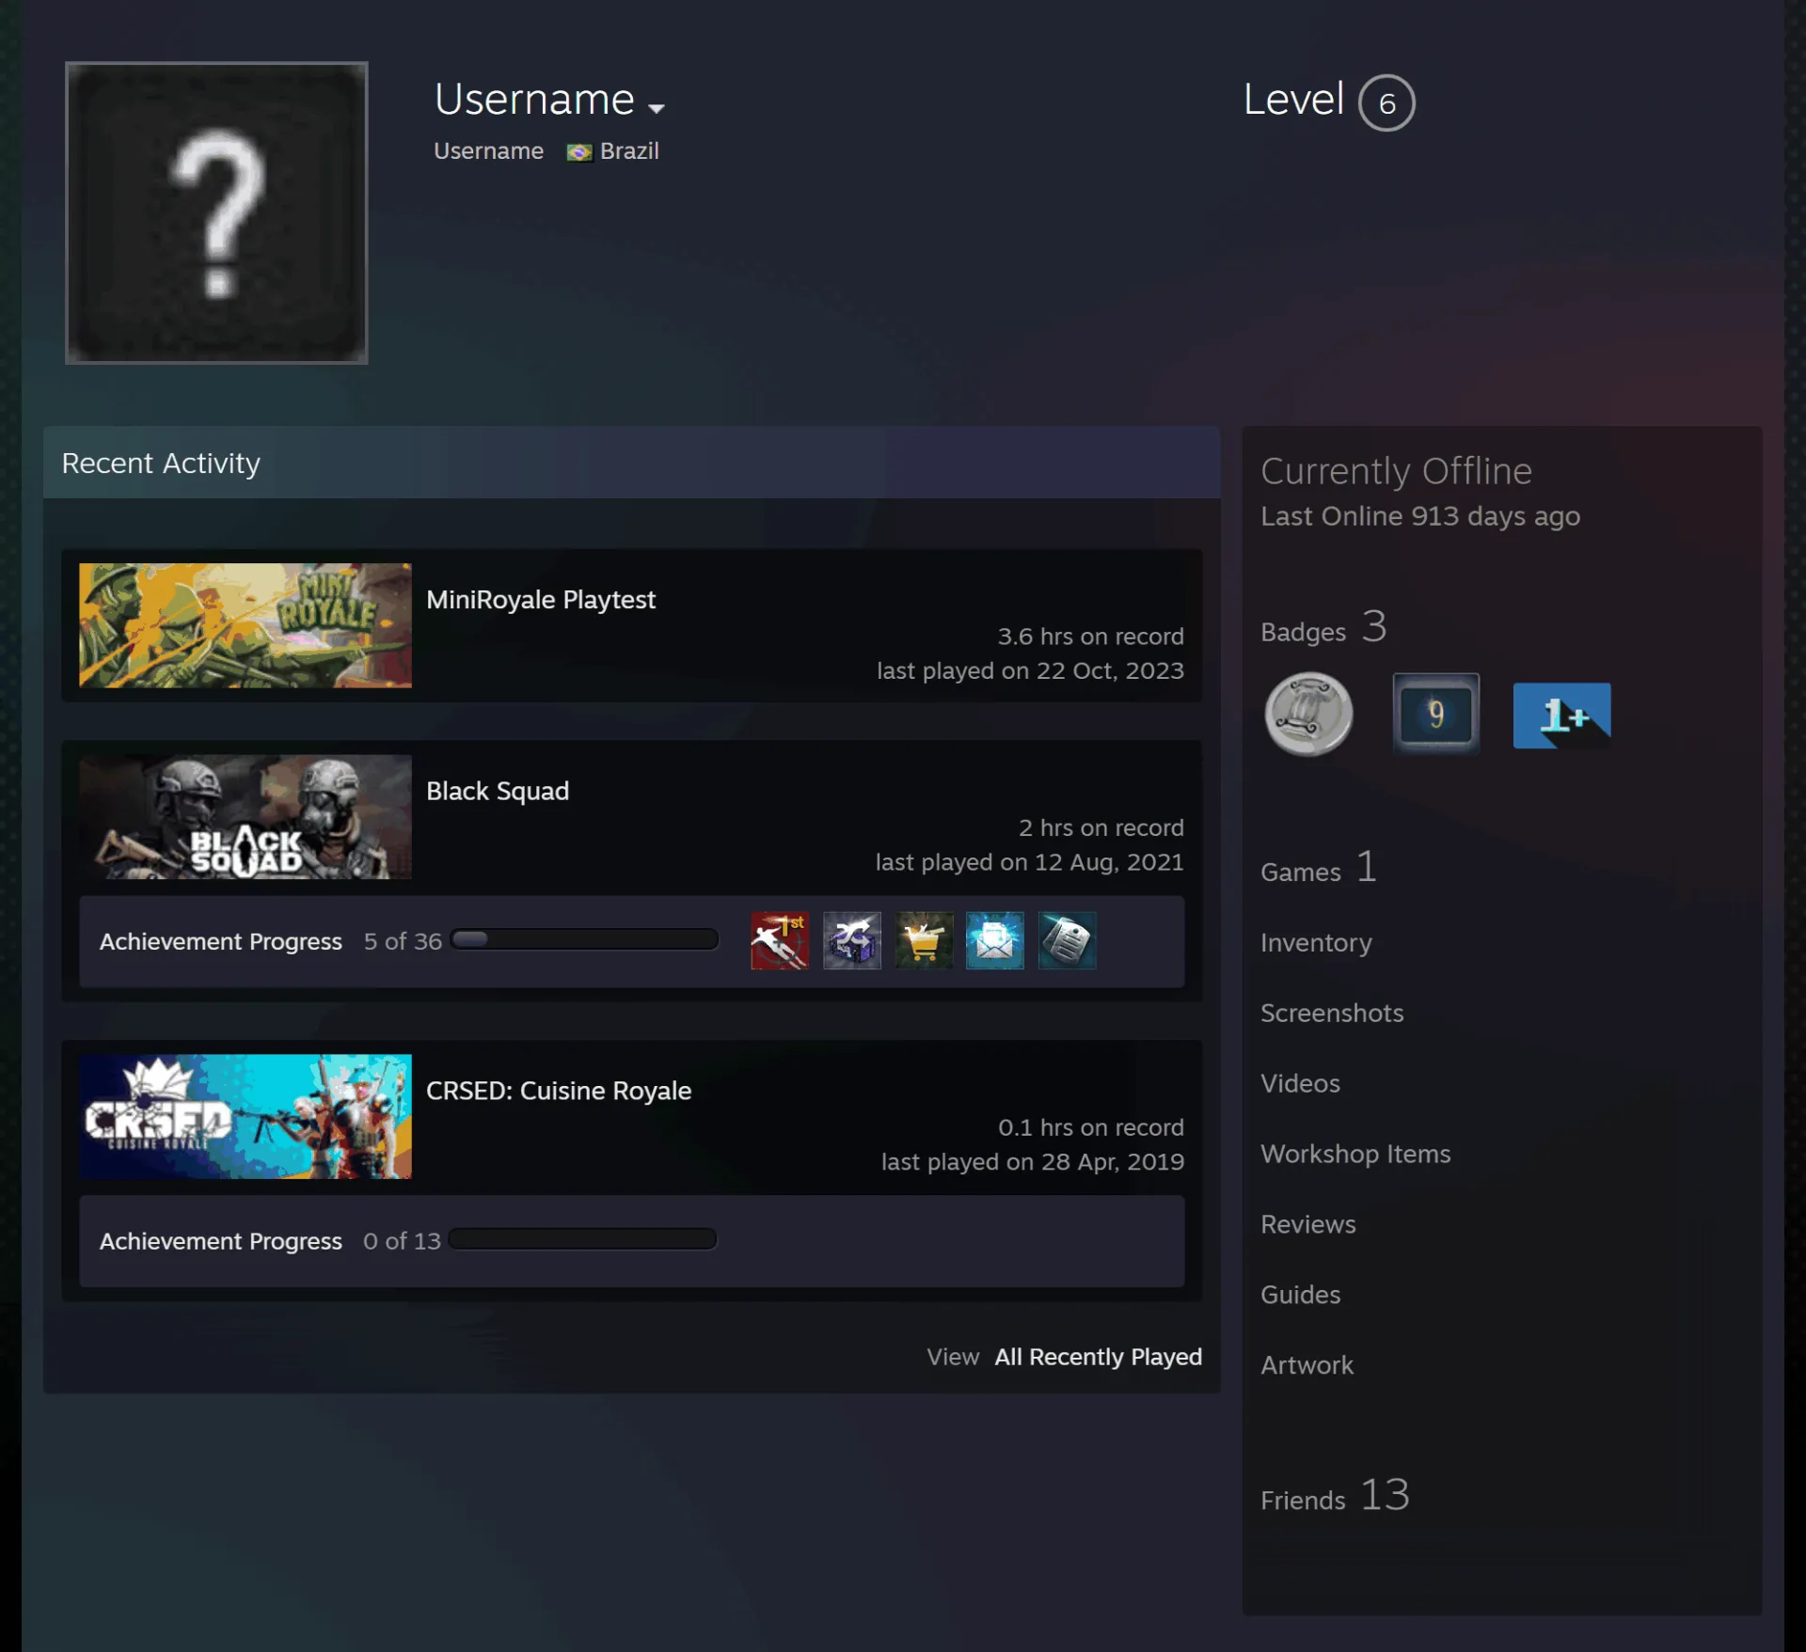The height and width of the screenshot is (1652, 1806).
Task: Click the Level 6 circle badge
Action: pos(1386,102)
